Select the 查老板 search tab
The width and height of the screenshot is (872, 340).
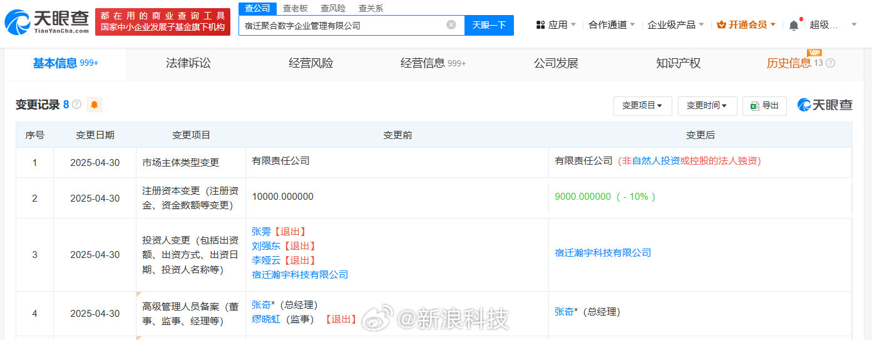[295, 8]
